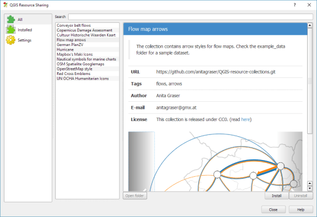Viewport: 317px width, 217px height.
Task: Click the author name Anita Graser
Action: (168, 95)
